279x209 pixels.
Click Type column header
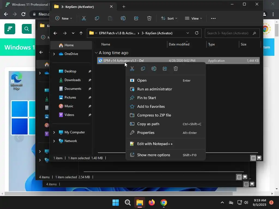[x=222, y=44]
